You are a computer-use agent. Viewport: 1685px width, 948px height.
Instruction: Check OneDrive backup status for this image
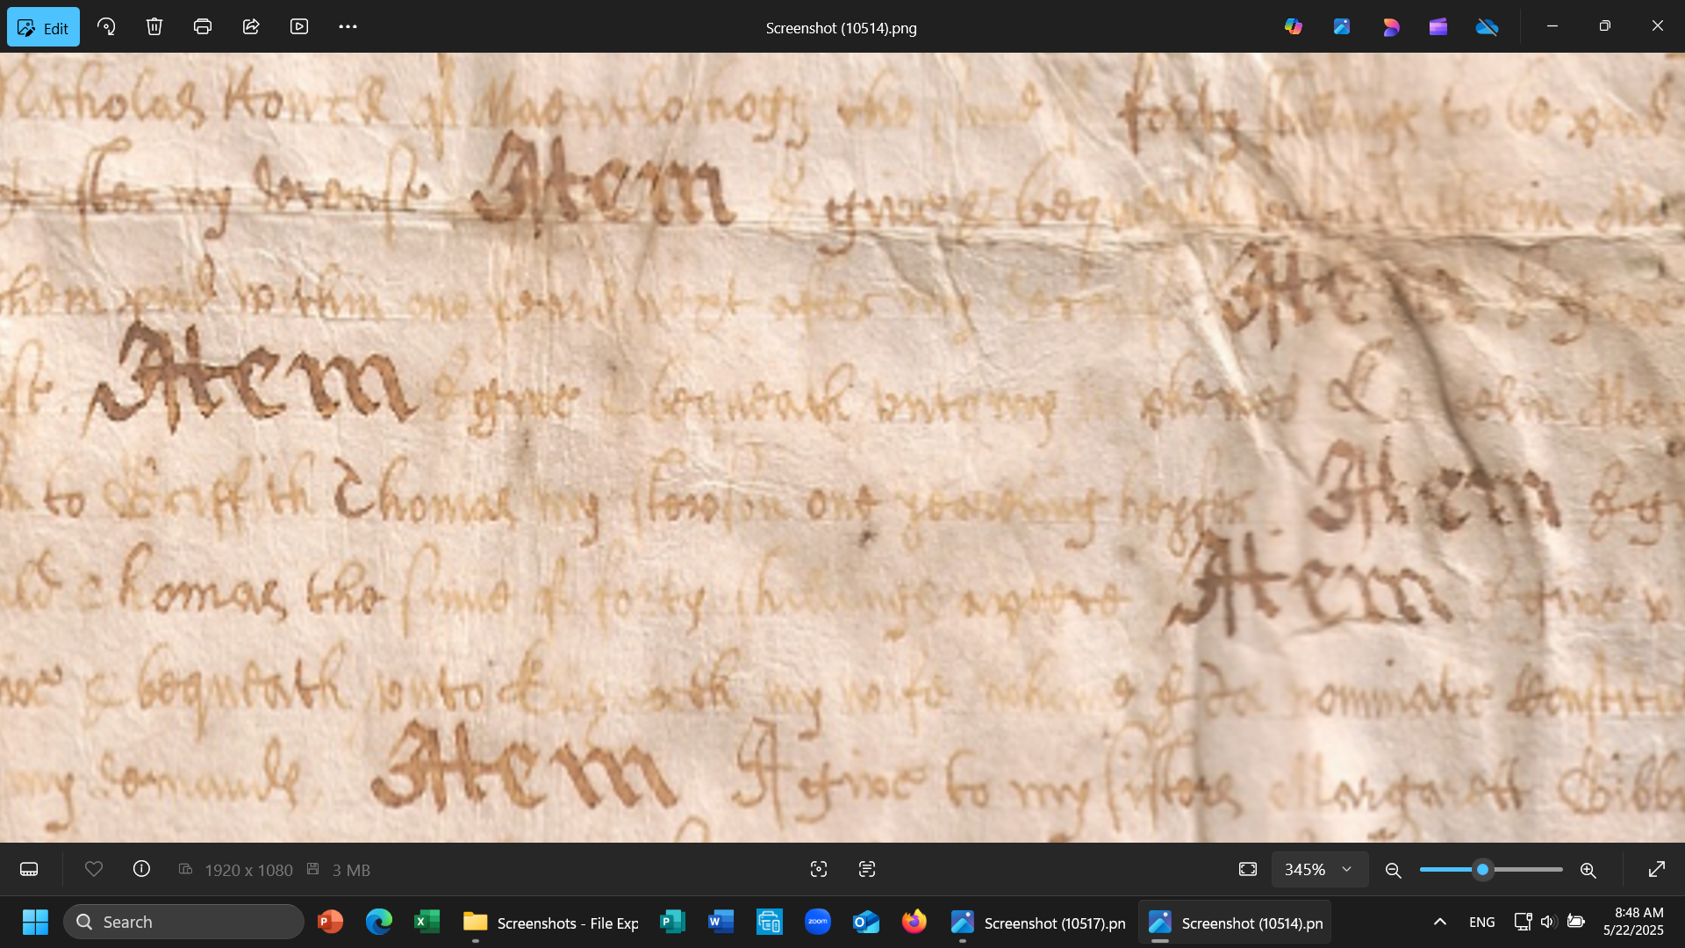pos(1488,26)
